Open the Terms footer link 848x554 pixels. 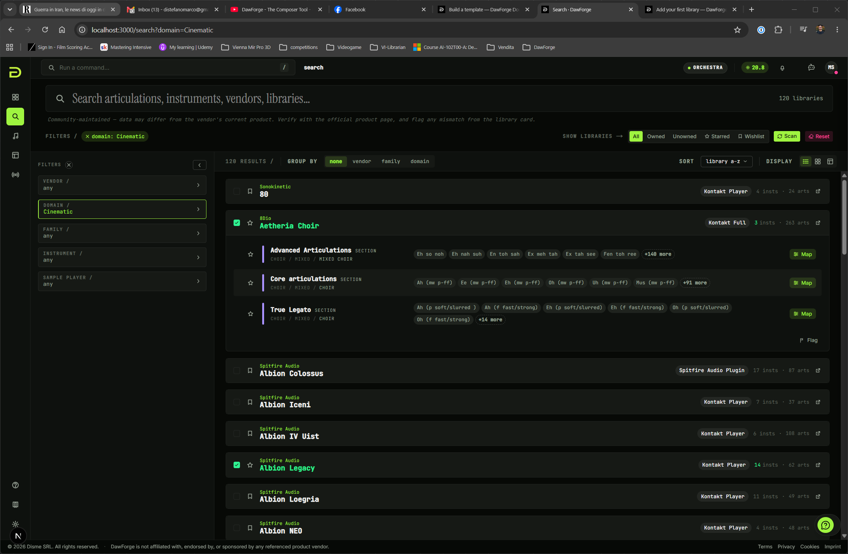click(x=765, y=547)
